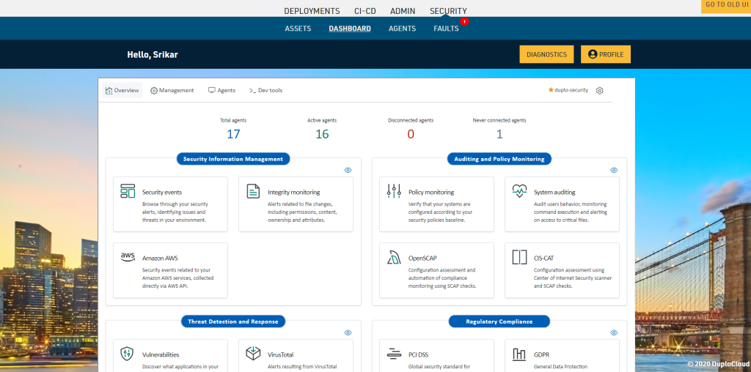Click the Policy monitoring sliders icon

(x=394, y=191)
